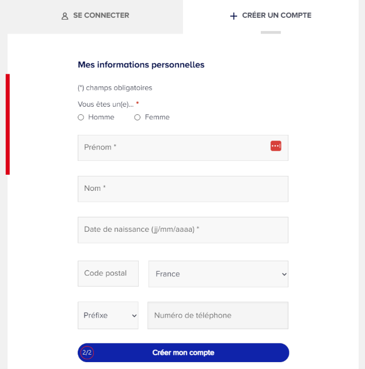365x369 pixels.
Task: Click the Code postal field
Action: (108, 273)
